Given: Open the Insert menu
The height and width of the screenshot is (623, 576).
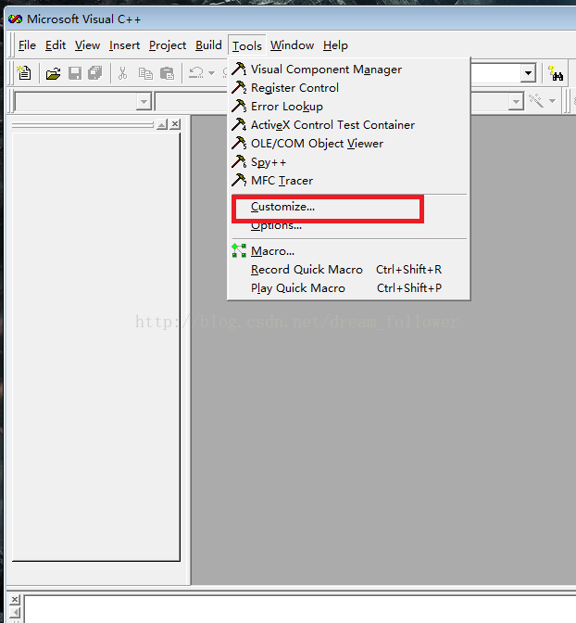Looking at the screenshot, I should pos(124,45).
